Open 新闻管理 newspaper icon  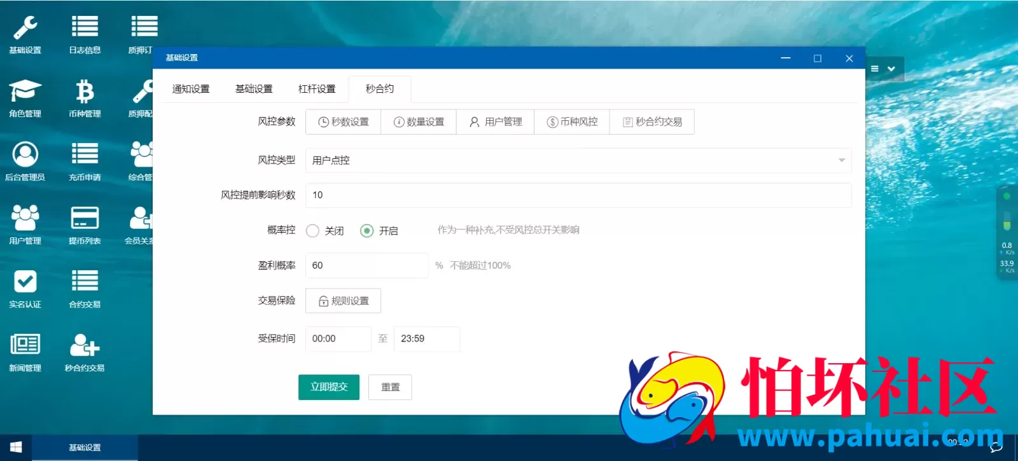25,353
